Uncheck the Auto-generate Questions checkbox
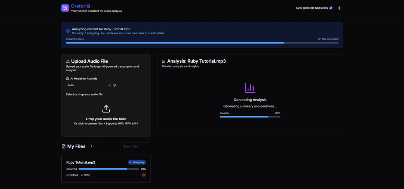Viewport: 404px width, 189px height. coord(331,8)
